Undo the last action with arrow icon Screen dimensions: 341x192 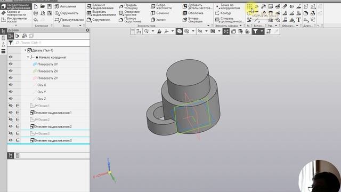click(36, 20)
